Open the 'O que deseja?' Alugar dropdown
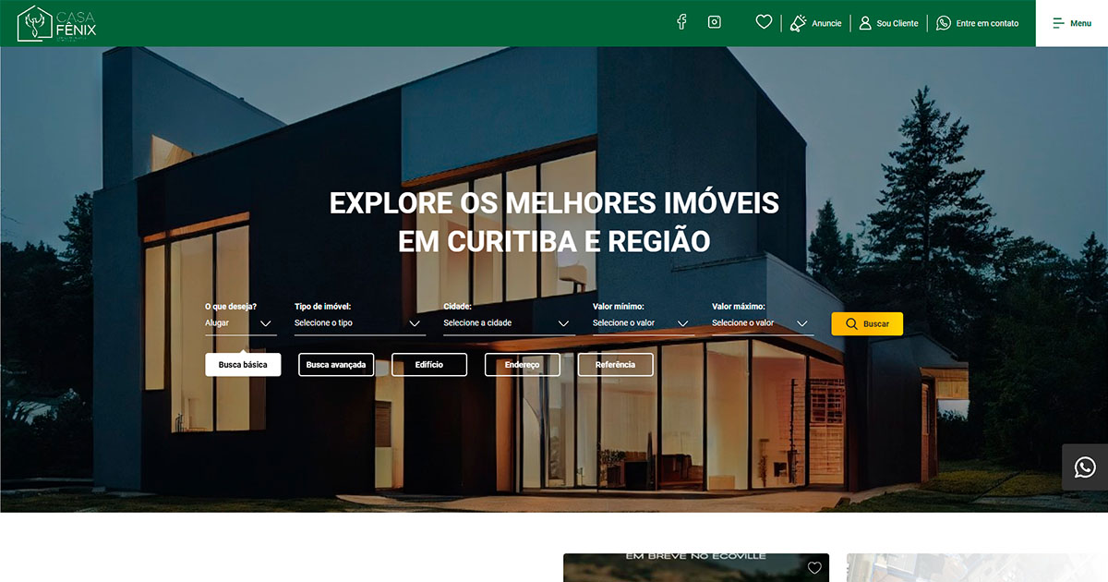Screen dimensions: 1108x582 pos(240,323)
